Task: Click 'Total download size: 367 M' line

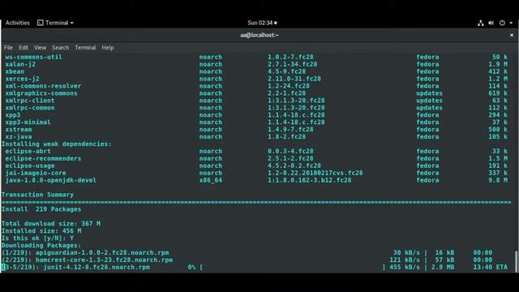Action: [x=51, y=224]
